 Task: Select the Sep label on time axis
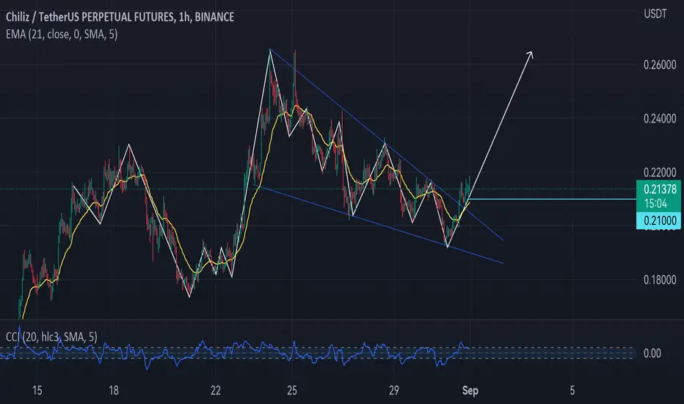pos(470,391)
